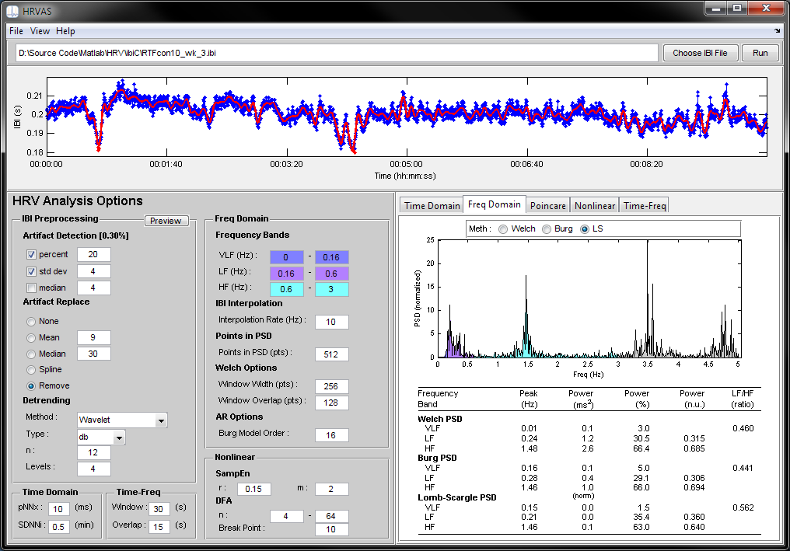Click the cyan HF lower bound field

pos(286,290)
